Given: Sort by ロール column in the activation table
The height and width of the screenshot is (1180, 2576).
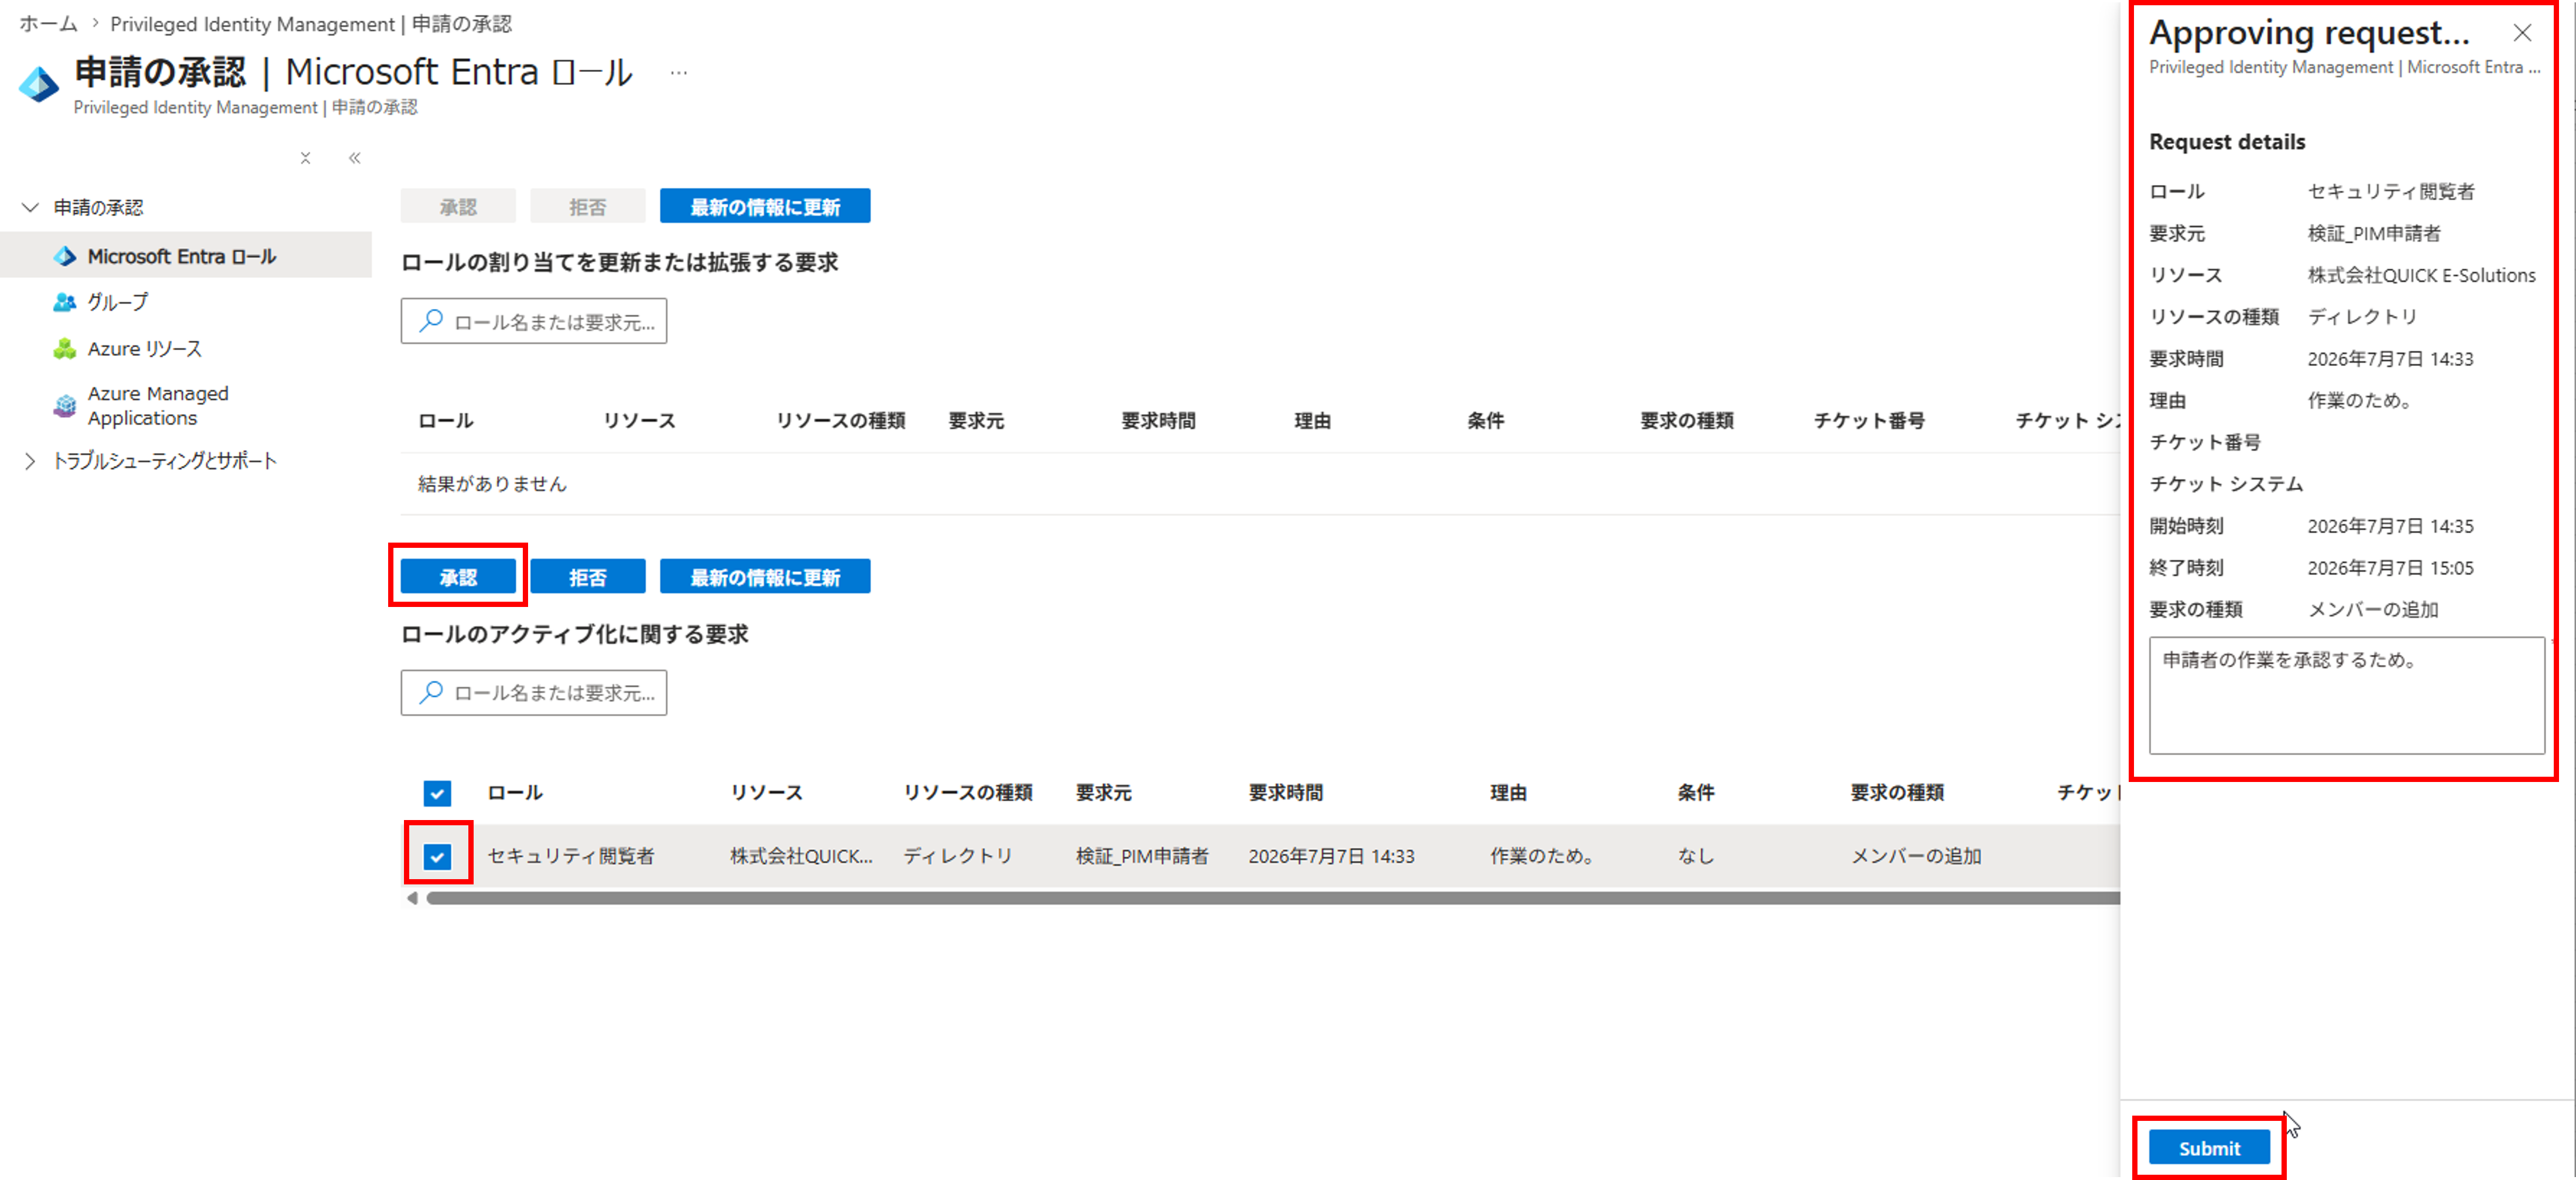Looking at the screenshot, I should click(x=515, y=793).
